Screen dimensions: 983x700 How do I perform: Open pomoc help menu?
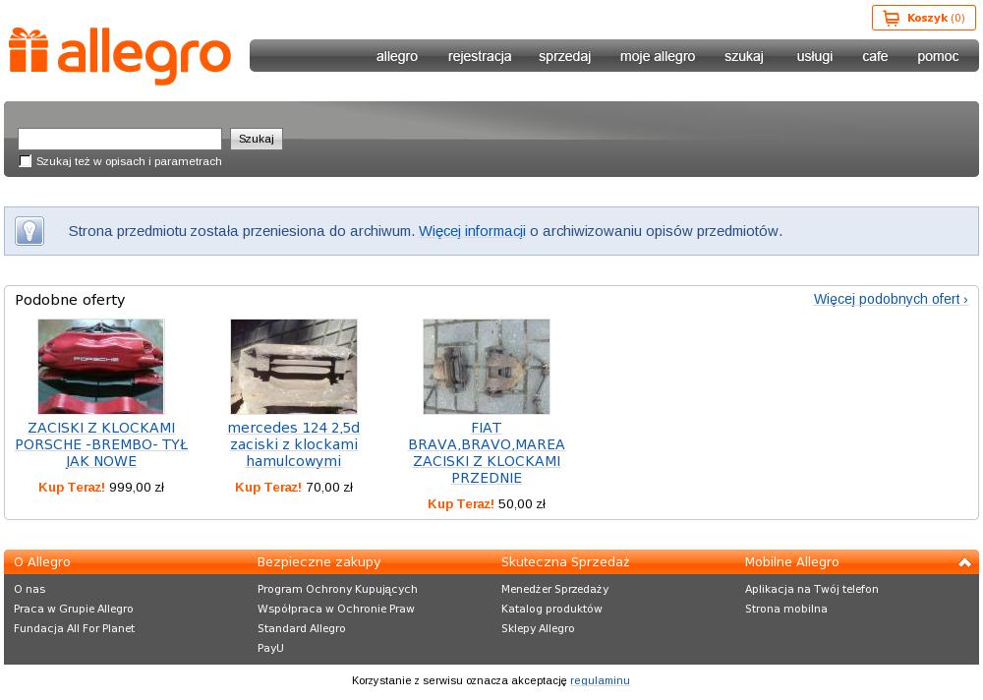(938, 56)
